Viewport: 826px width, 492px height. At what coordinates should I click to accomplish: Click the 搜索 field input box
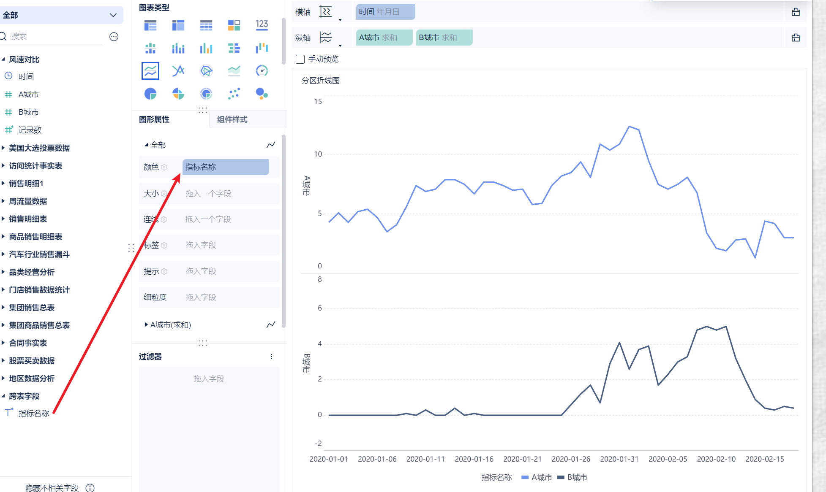[x=55, y=36]
